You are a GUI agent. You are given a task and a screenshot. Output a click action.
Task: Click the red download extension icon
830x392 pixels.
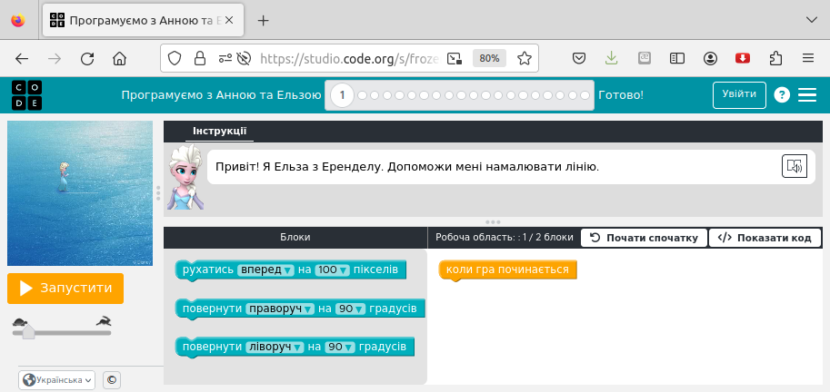[x=743, y=58]
